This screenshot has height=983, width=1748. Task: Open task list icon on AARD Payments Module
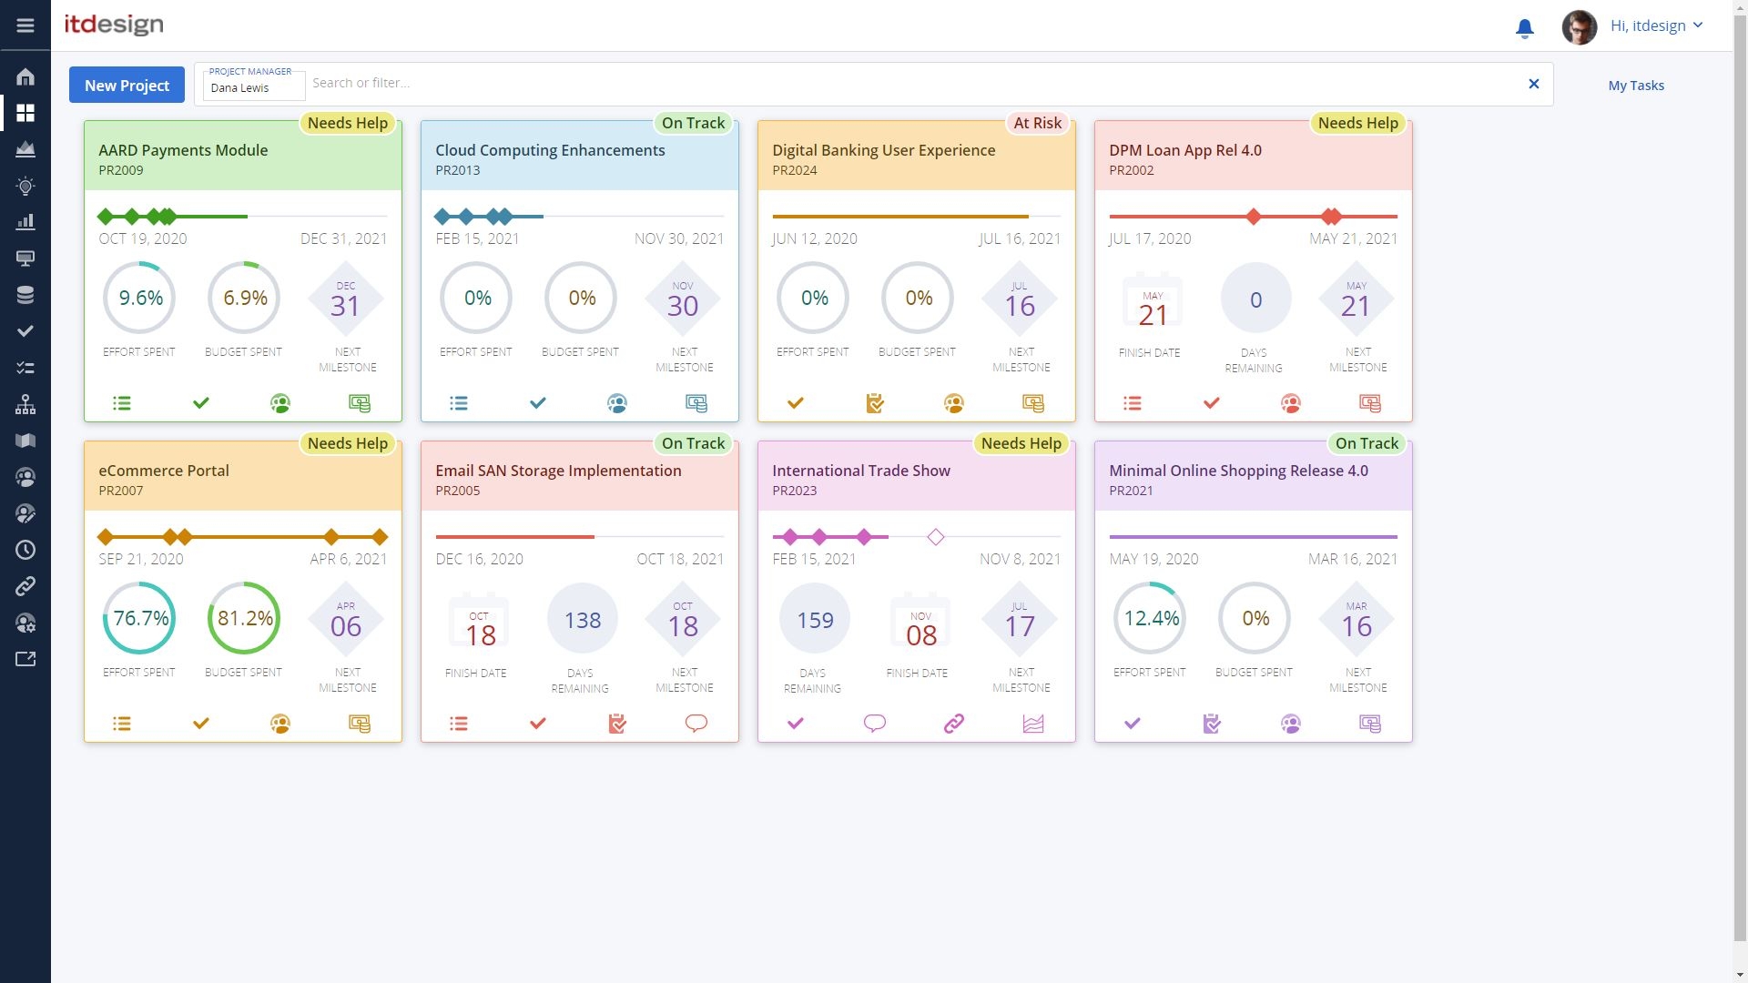122,403
